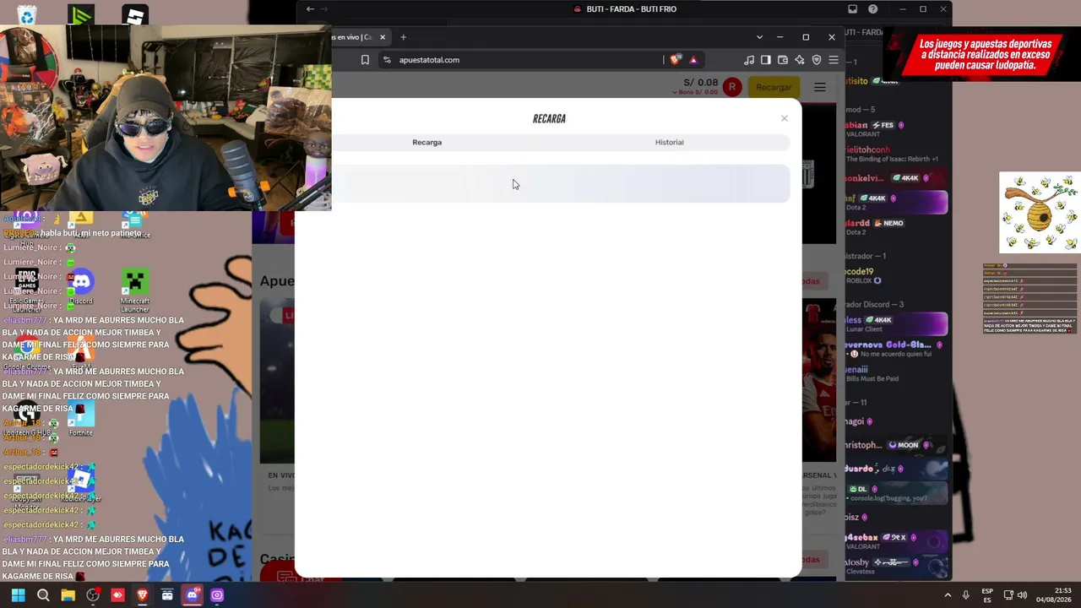Expand the Bono balance chevron

click(x=675, y=92)
